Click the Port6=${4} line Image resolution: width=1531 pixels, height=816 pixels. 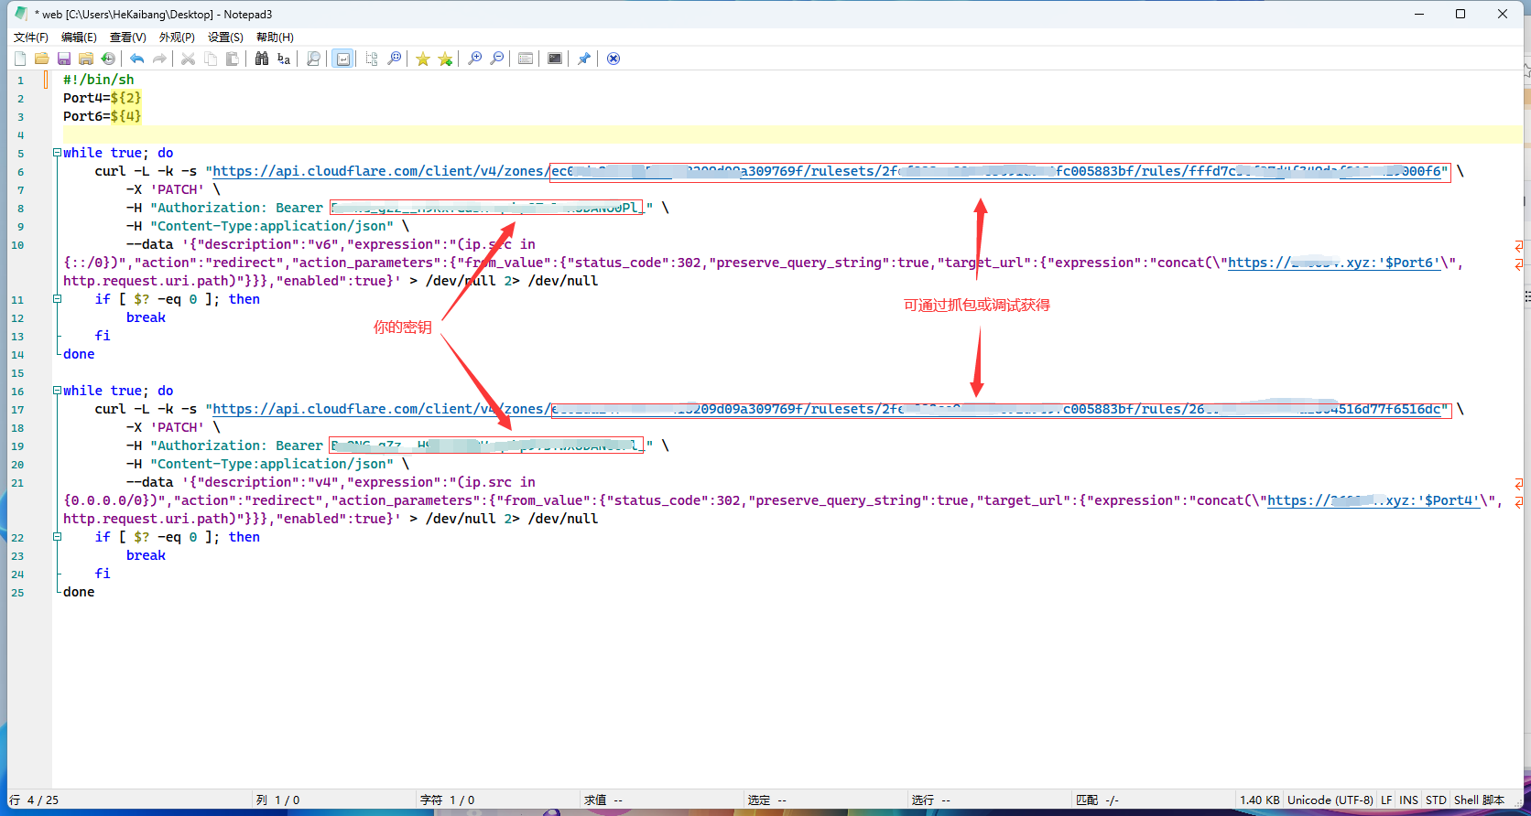click(102, 116)
